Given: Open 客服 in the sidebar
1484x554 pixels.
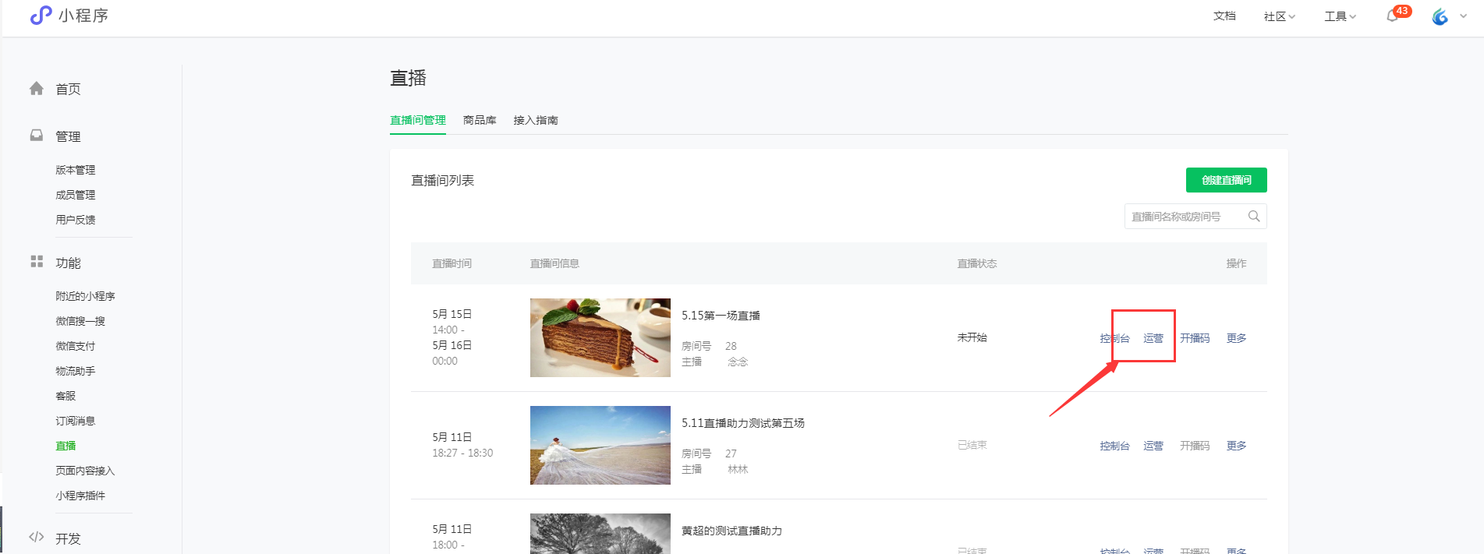Looking at the screenshot, I should pyautogui.click(x=66, y=396).
